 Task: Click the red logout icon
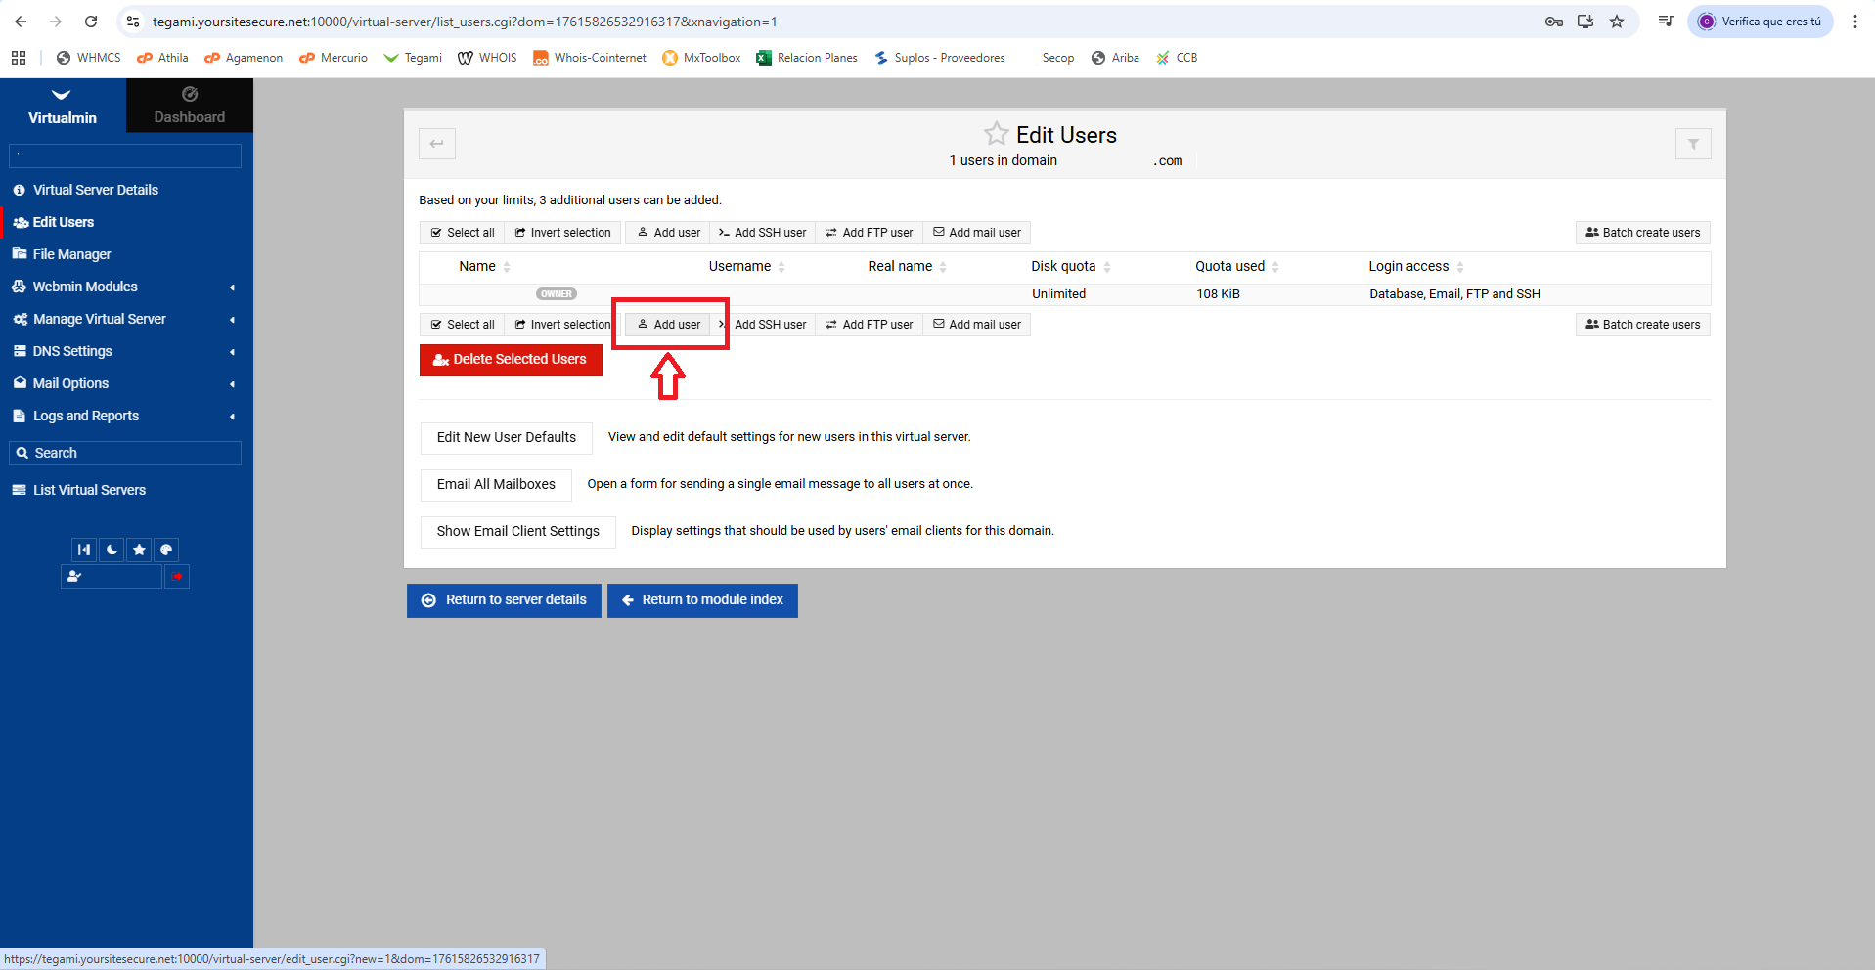tap(177, 577)
